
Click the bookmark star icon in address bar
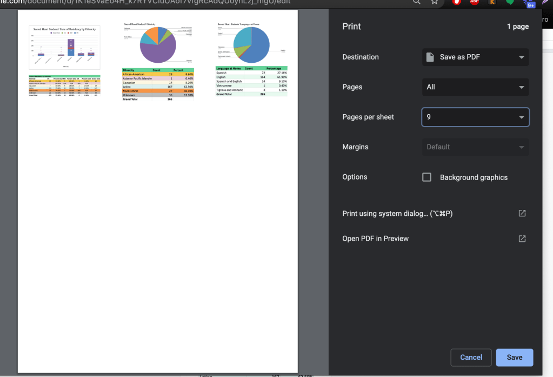435,2
